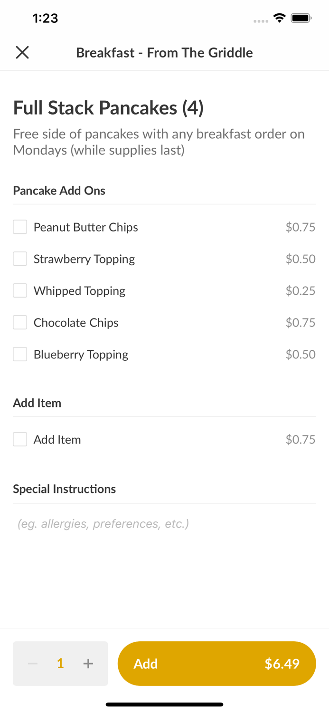Tap the 1:23 clock in status bar
This screenshot has width=329, height=713.
coord(45,18)
